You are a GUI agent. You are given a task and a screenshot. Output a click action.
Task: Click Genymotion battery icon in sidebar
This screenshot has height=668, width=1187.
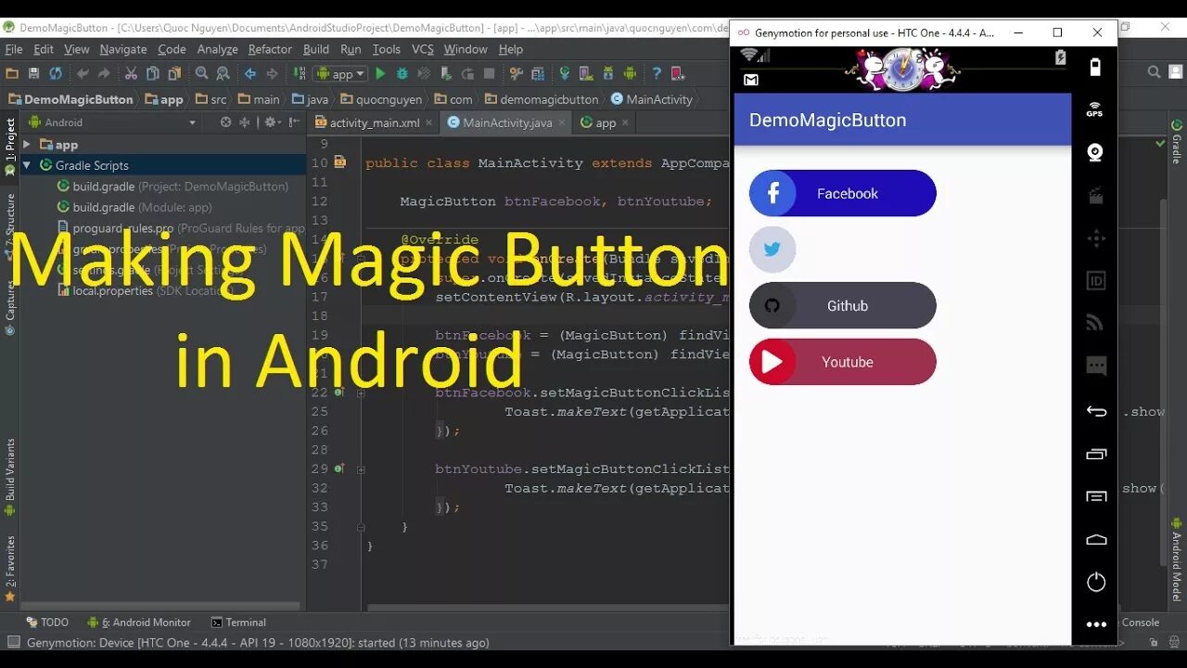1095,67
